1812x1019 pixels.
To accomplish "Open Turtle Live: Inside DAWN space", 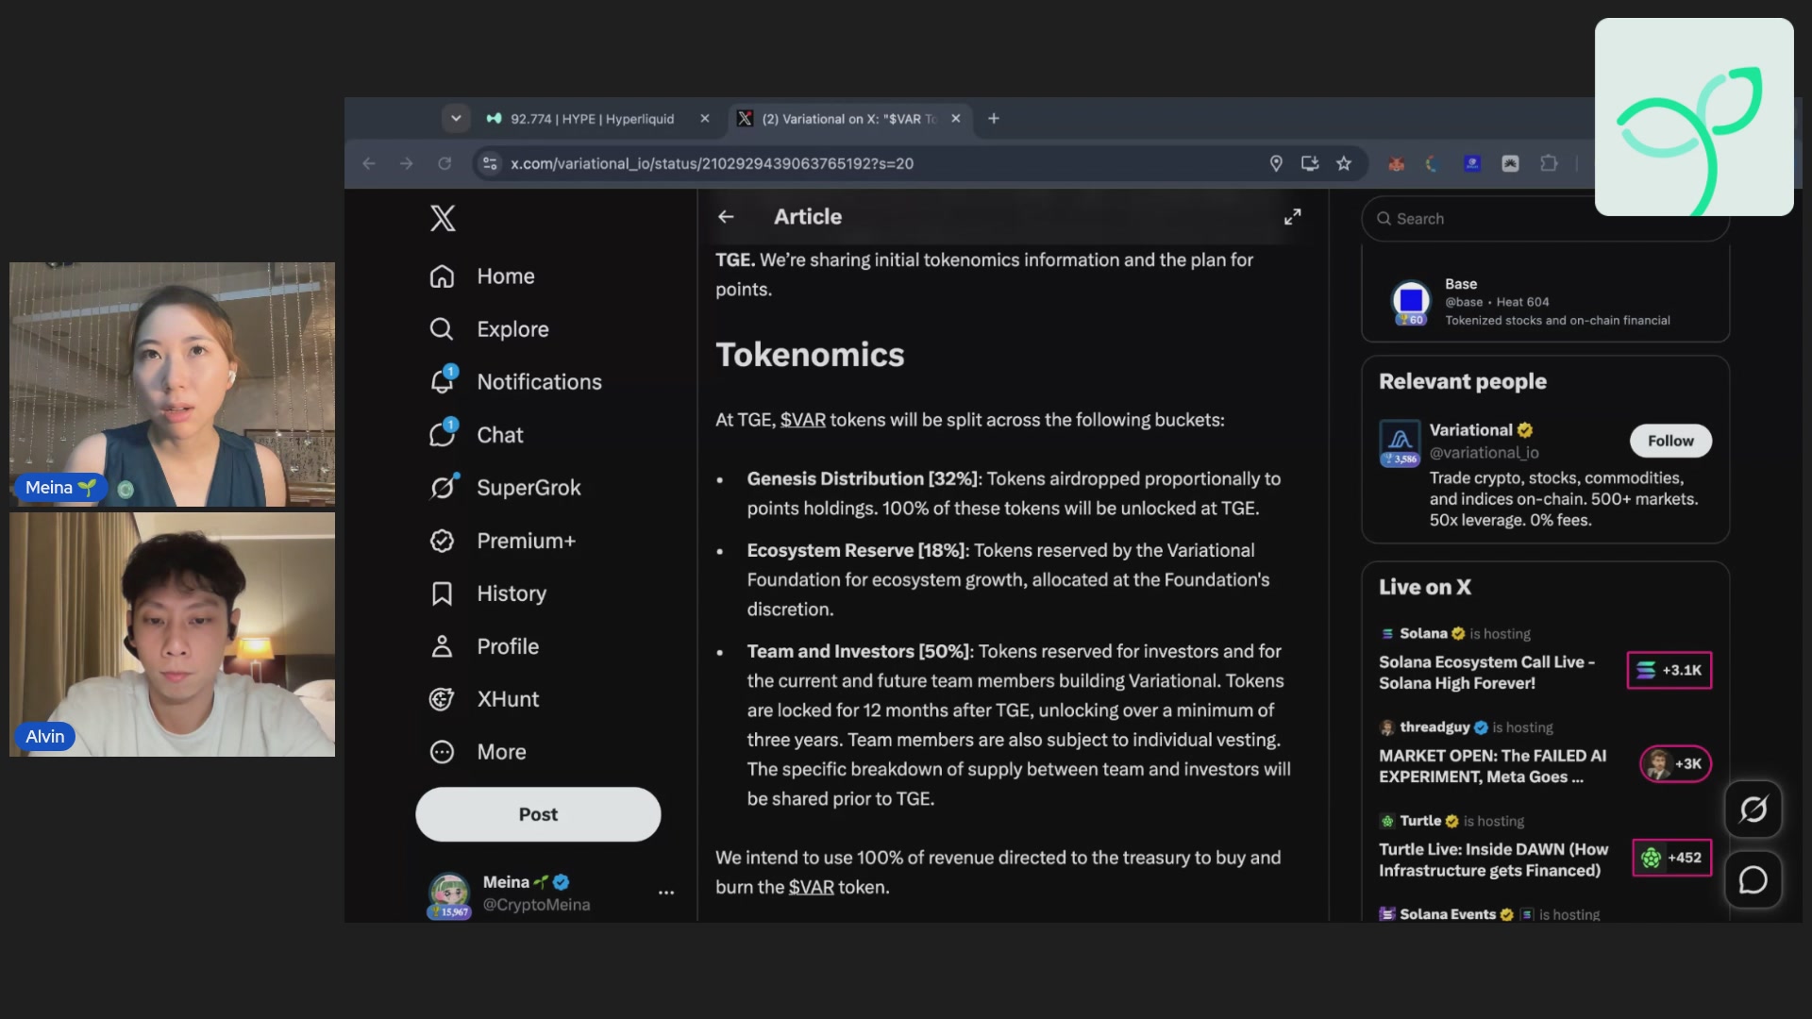I will click(x=1493, y=860).
